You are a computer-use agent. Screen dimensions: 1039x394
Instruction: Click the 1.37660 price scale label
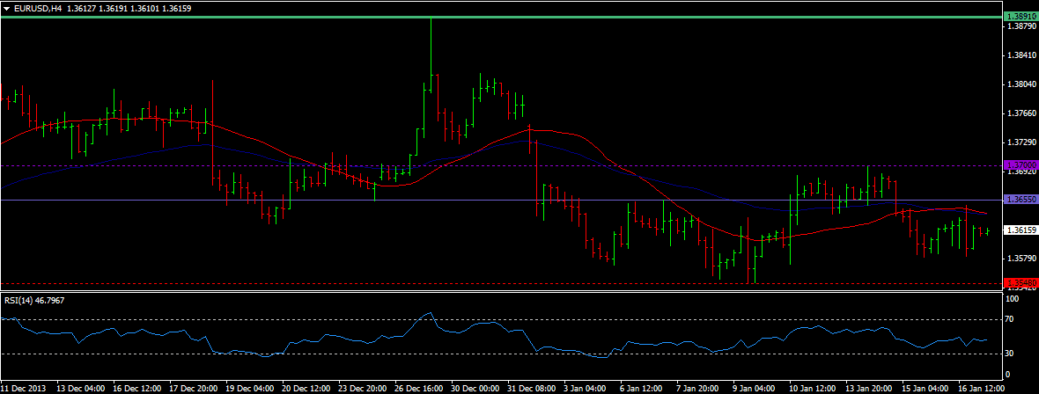click(1021, 113)
